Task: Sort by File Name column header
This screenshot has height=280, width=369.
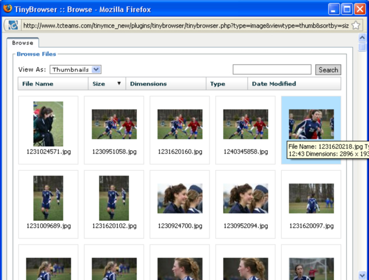Action: 53,84
